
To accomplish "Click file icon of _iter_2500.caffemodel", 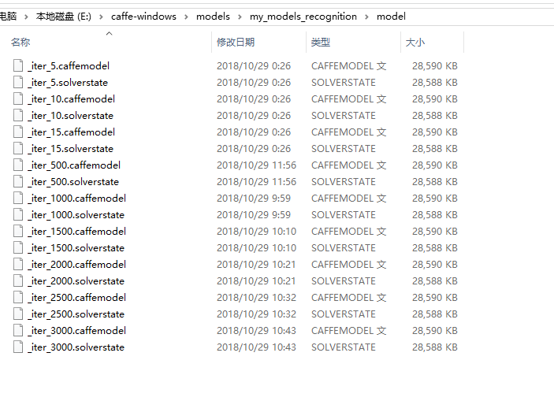I will 18,298.
